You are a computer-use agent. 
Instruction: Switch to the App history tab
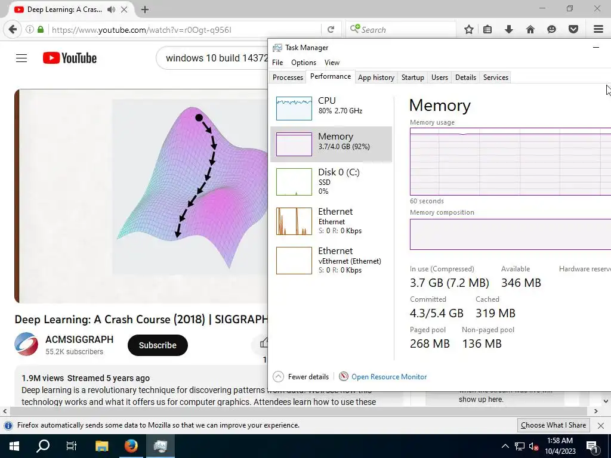[376, 77]
